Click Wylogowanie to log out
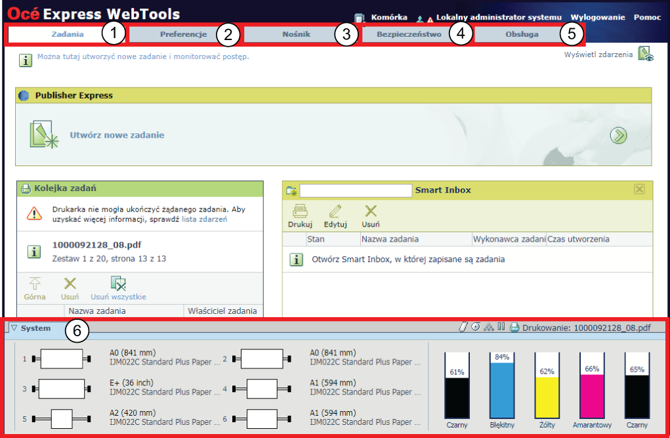 [x=597, y=17]
